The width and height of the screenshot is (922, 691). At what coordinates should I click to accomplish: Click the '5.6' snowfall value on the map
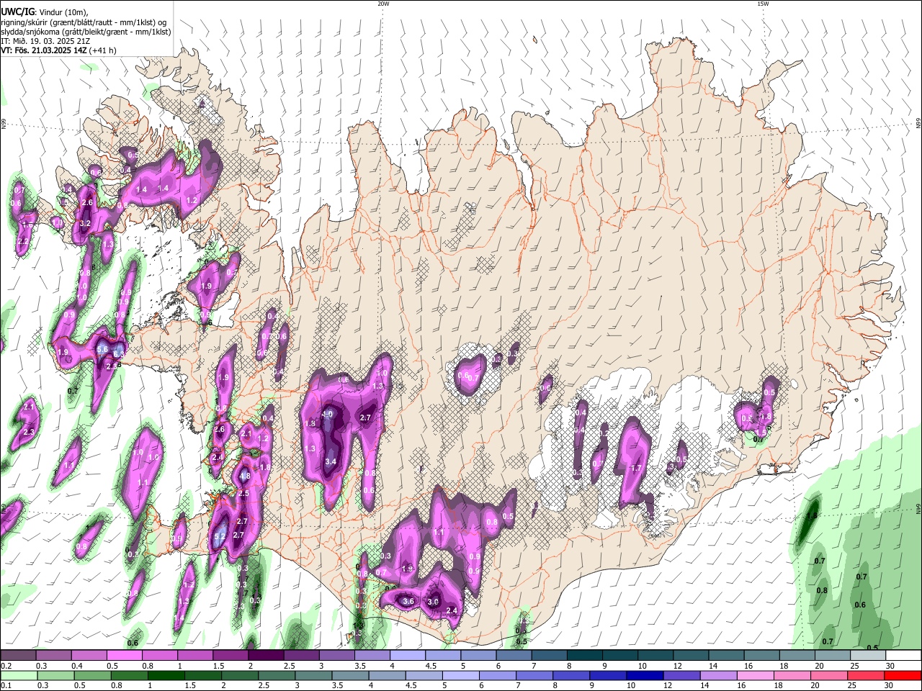click(102, 349)
